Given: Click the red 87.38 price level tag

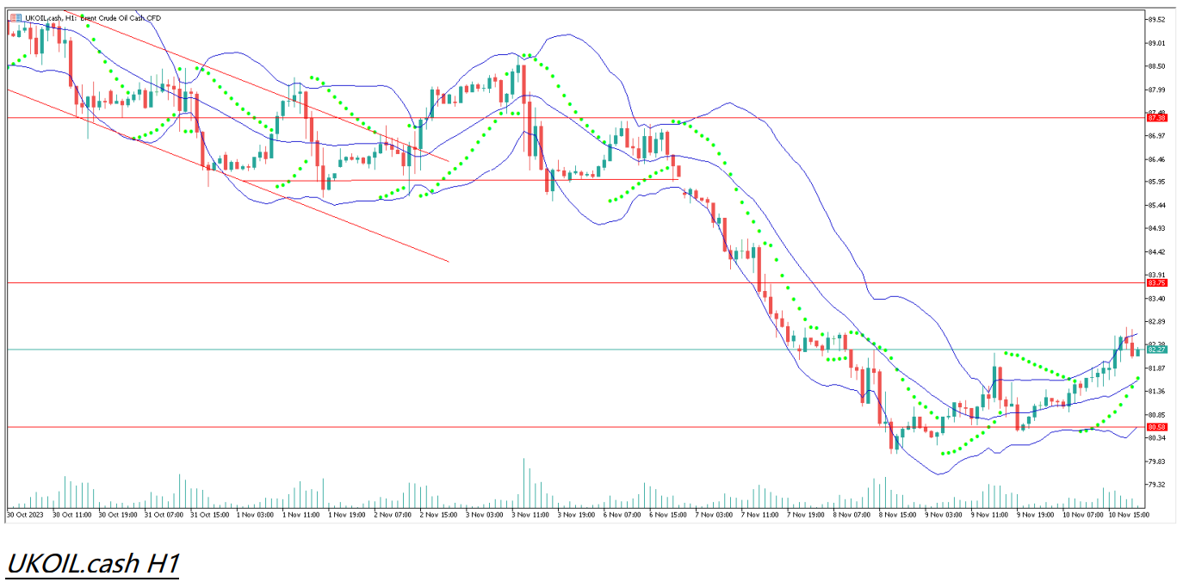Looking at the screenshot, I should coord(1156,118).
